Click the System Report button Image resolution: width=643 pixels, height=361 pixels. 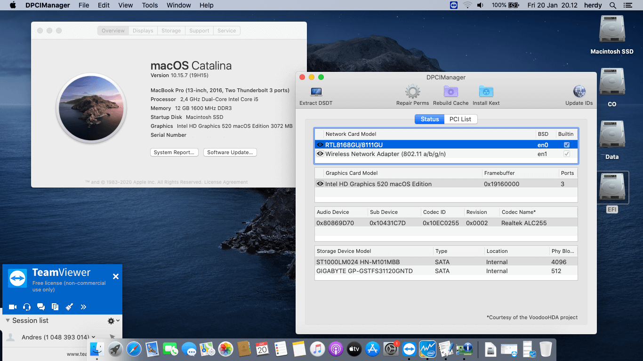tap(174, 152)
